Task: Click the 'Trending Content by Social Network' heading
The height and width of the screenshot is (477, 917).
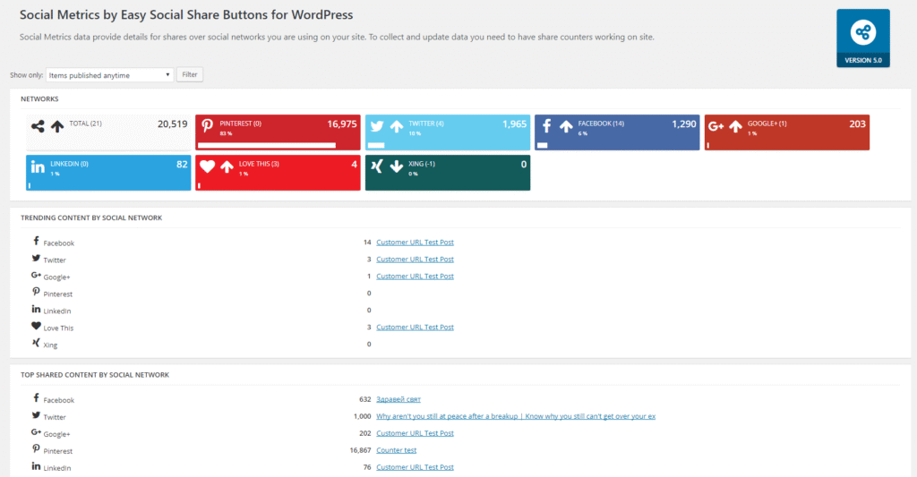Action: 91,217
